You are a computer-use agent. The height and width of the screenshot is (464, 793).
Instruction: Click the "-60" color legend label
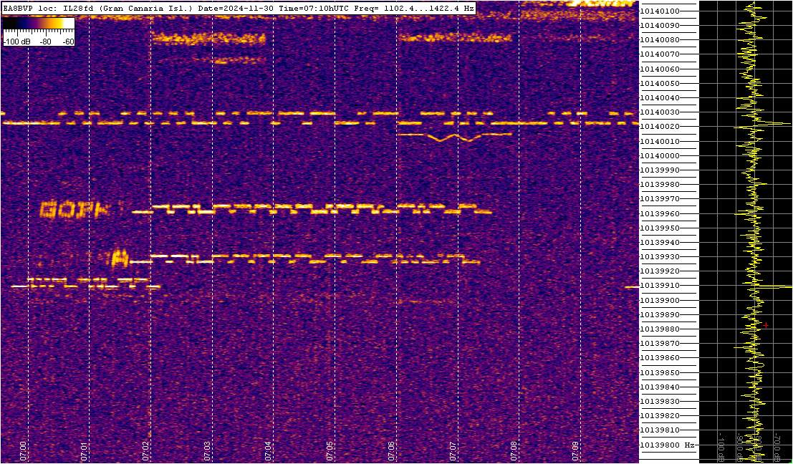(67, 42)
